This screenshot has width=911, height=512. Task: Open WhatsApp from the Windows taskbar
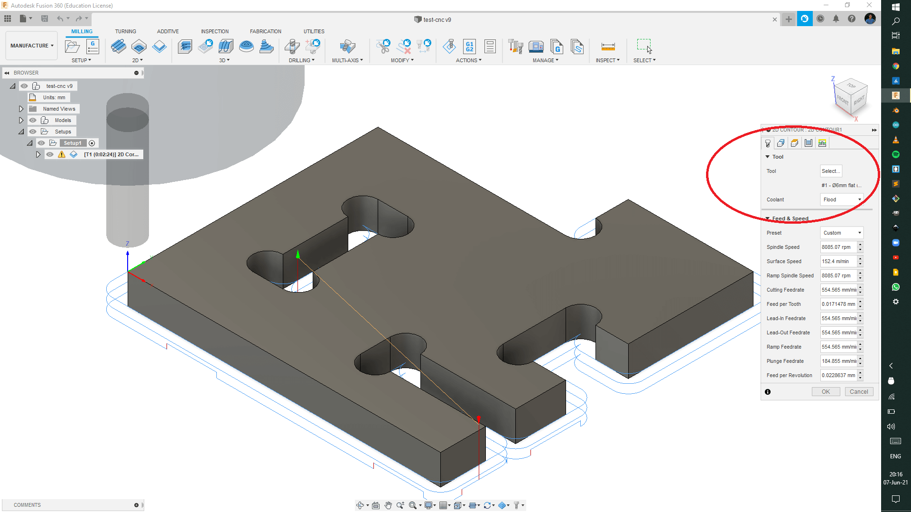point(896,287)
